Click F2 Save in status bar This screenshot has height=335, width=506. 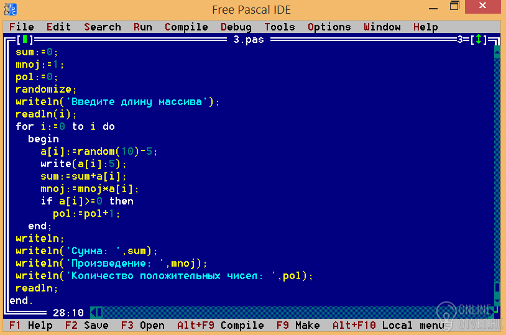[87, 325]
